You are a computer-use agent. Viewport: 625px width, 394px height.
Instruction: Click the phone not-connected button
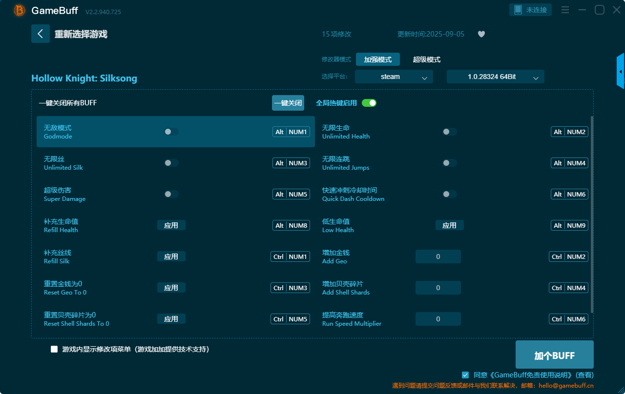pyautogui.click(x=530, y=10)
